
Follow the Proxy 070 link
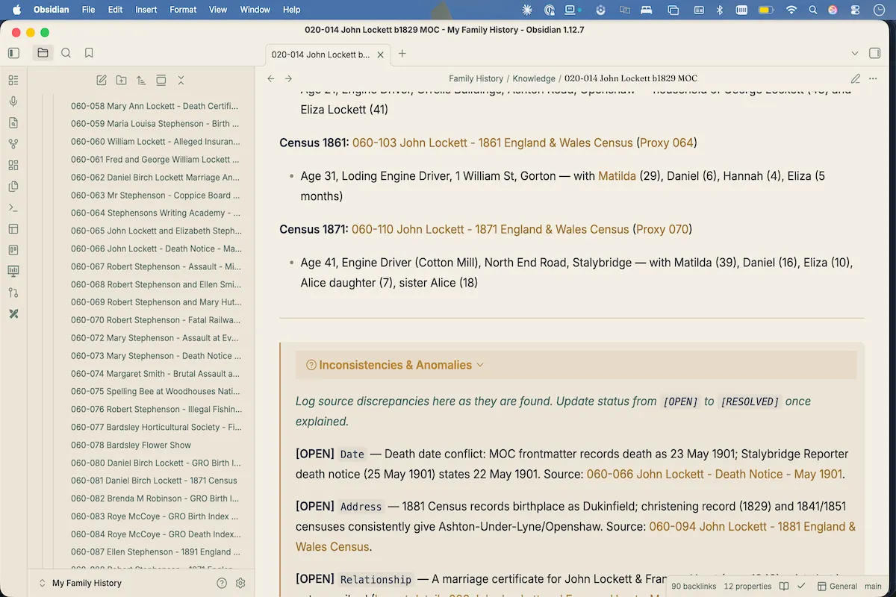point(662,229)
